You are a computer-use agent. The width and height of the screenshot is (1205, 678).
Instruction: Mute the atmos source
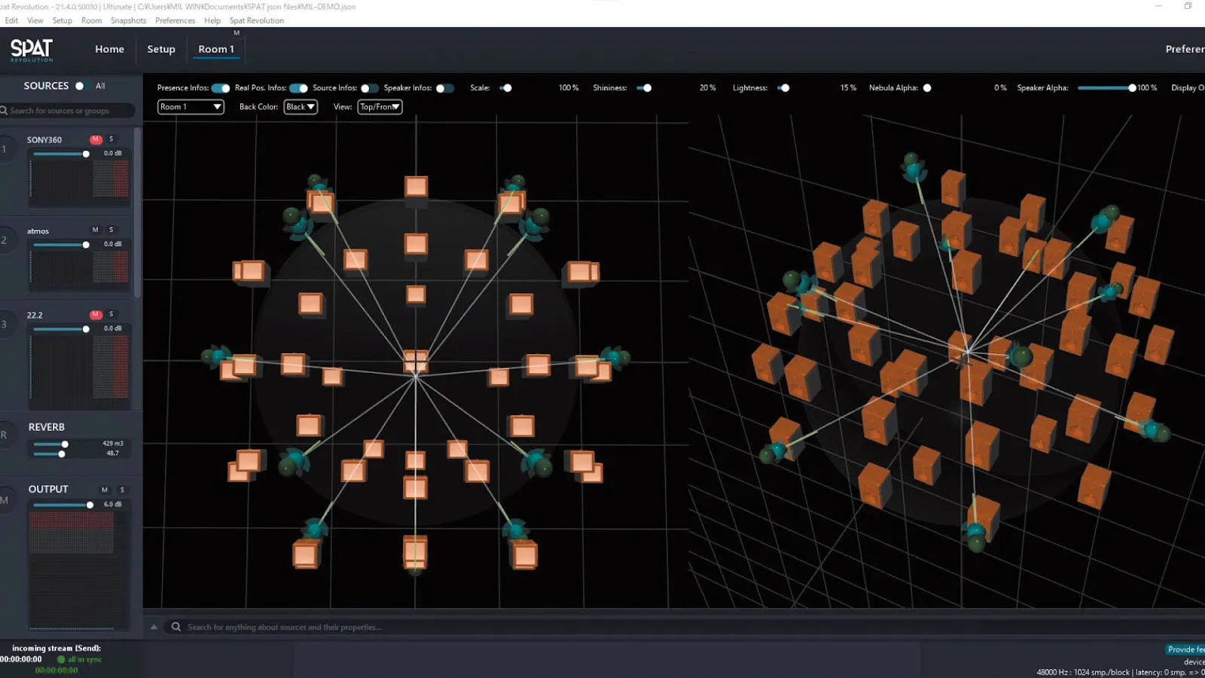point(96,230)
